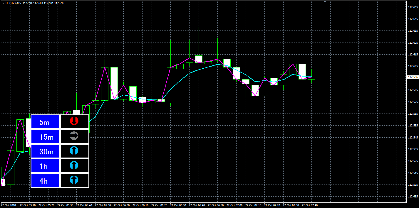Viewport: 419px width, 208px height.
Task: Click the USDJPY,M5 chart title text
Action: [13, 3]
